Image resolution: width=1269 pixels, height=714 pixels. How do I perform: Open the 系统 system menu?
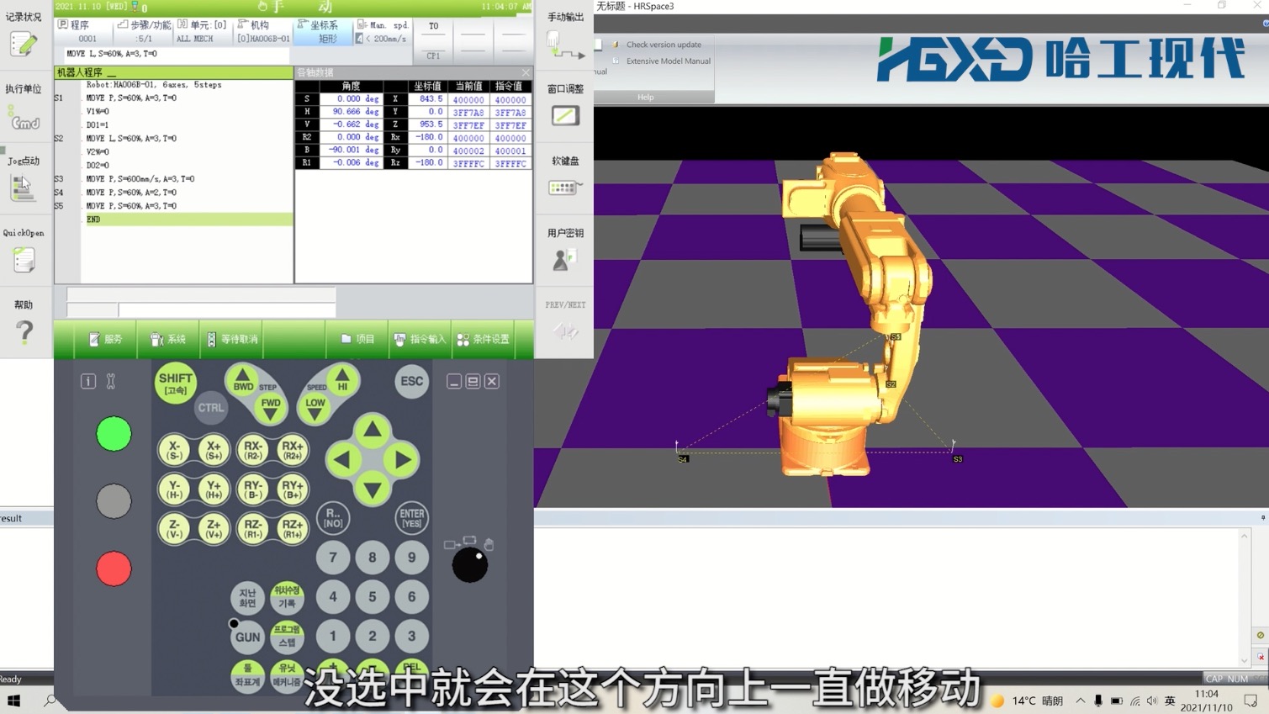click(168, 339)
